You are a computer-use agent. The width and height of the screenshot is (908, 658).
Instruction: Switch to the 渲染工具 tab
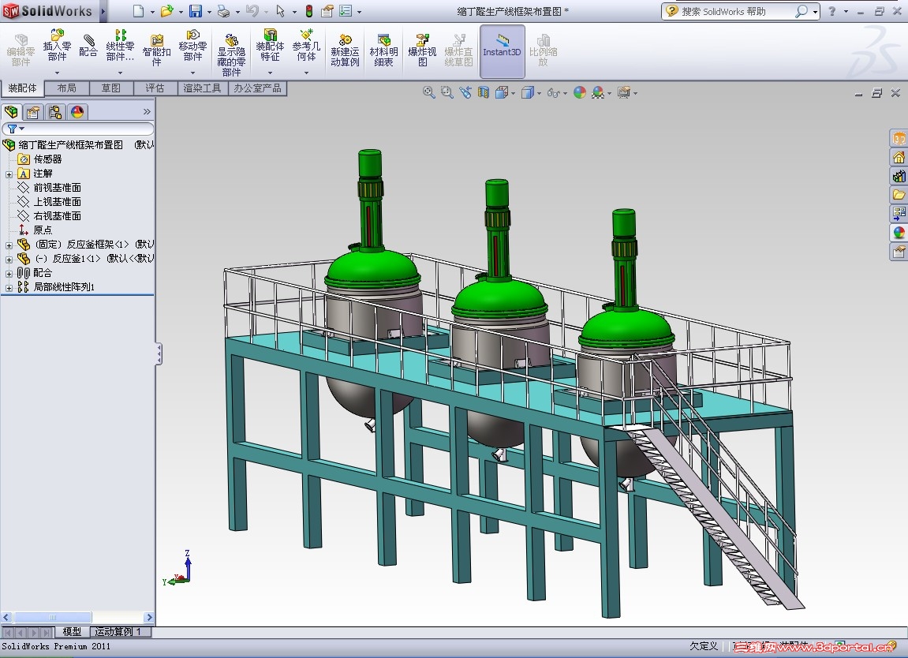point(203,88)
